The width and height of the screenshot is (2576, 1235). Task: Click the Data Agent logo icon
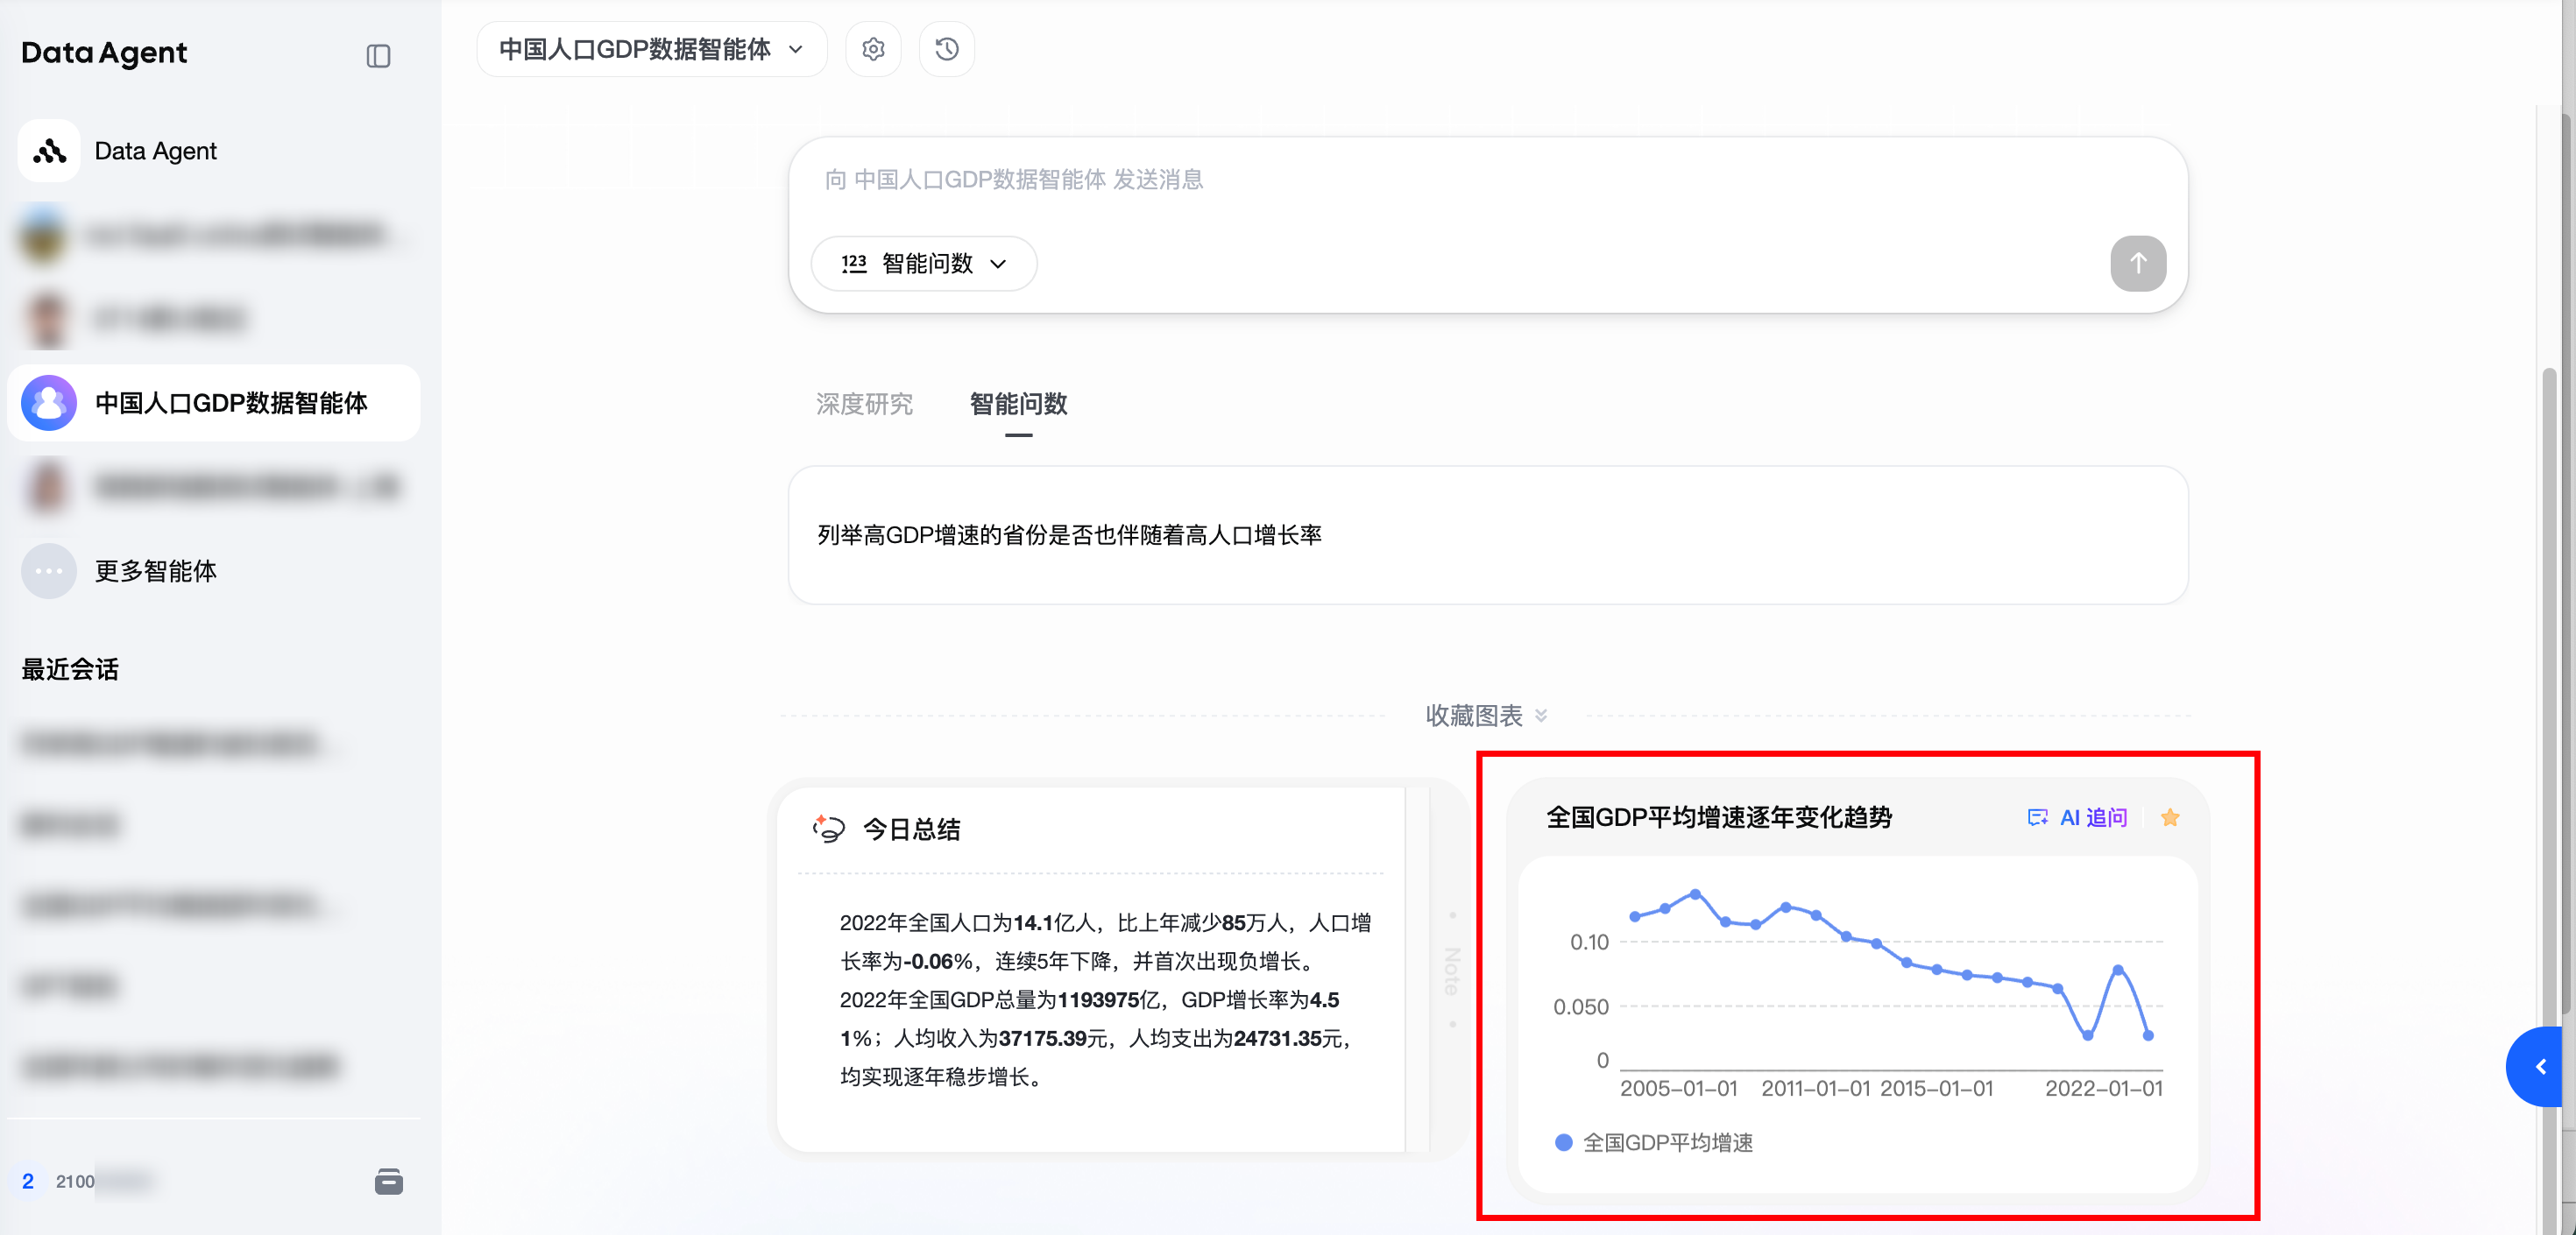point(49,151)
